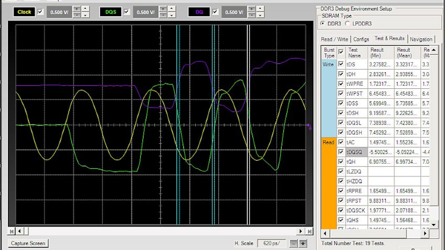
Task: Select the tWPST Result (Min) value 6.45483
Action: click(381, 94)
